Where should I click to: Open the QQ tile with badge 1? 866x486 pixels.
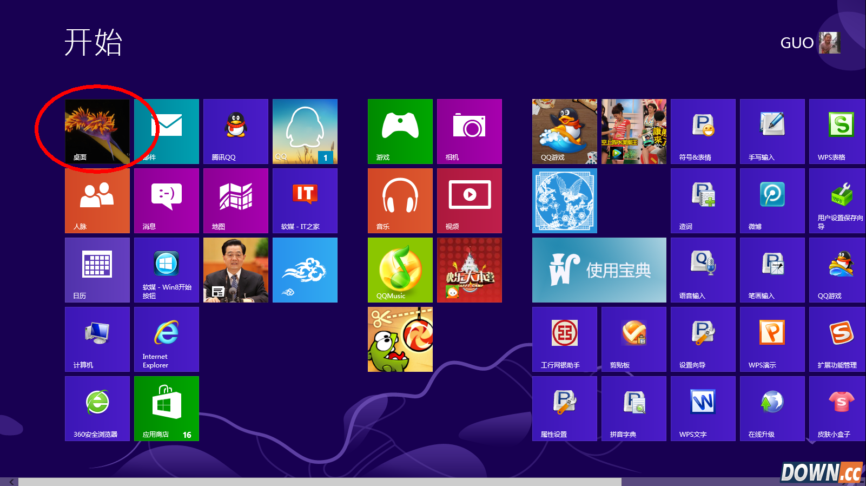point(305,132)
